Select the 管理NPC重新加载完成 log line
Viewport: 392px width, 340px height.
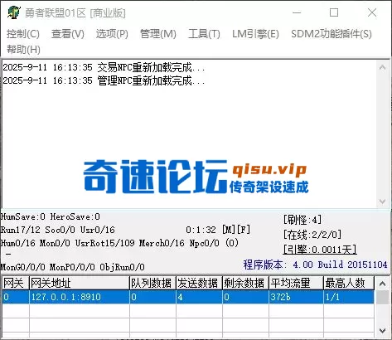[x=104, y=80]
